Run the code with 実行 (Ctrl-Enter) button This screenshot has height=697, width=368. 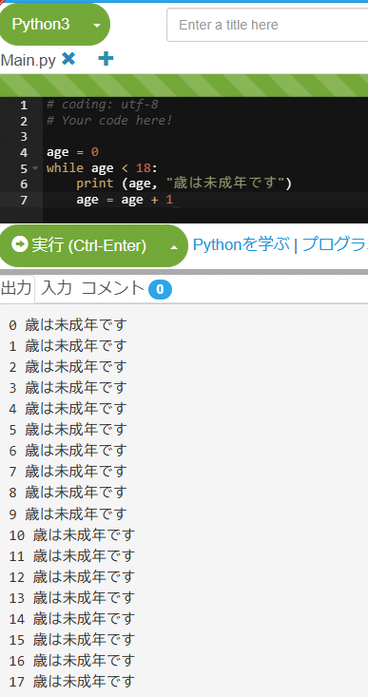[x=93, y=245]
